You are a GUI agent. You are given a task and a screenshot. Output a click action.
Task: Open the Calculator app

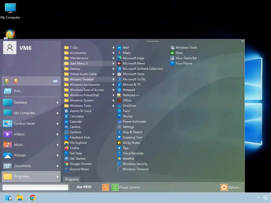click(74, 116)
